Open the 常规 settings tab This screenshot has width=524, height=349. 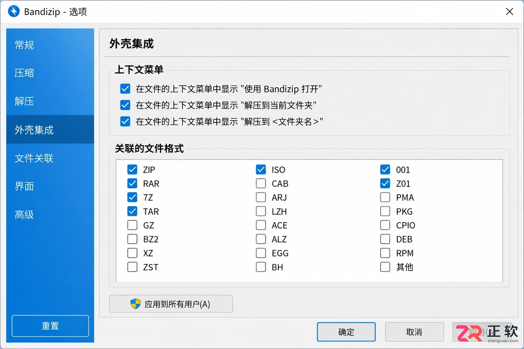point(50,45)
